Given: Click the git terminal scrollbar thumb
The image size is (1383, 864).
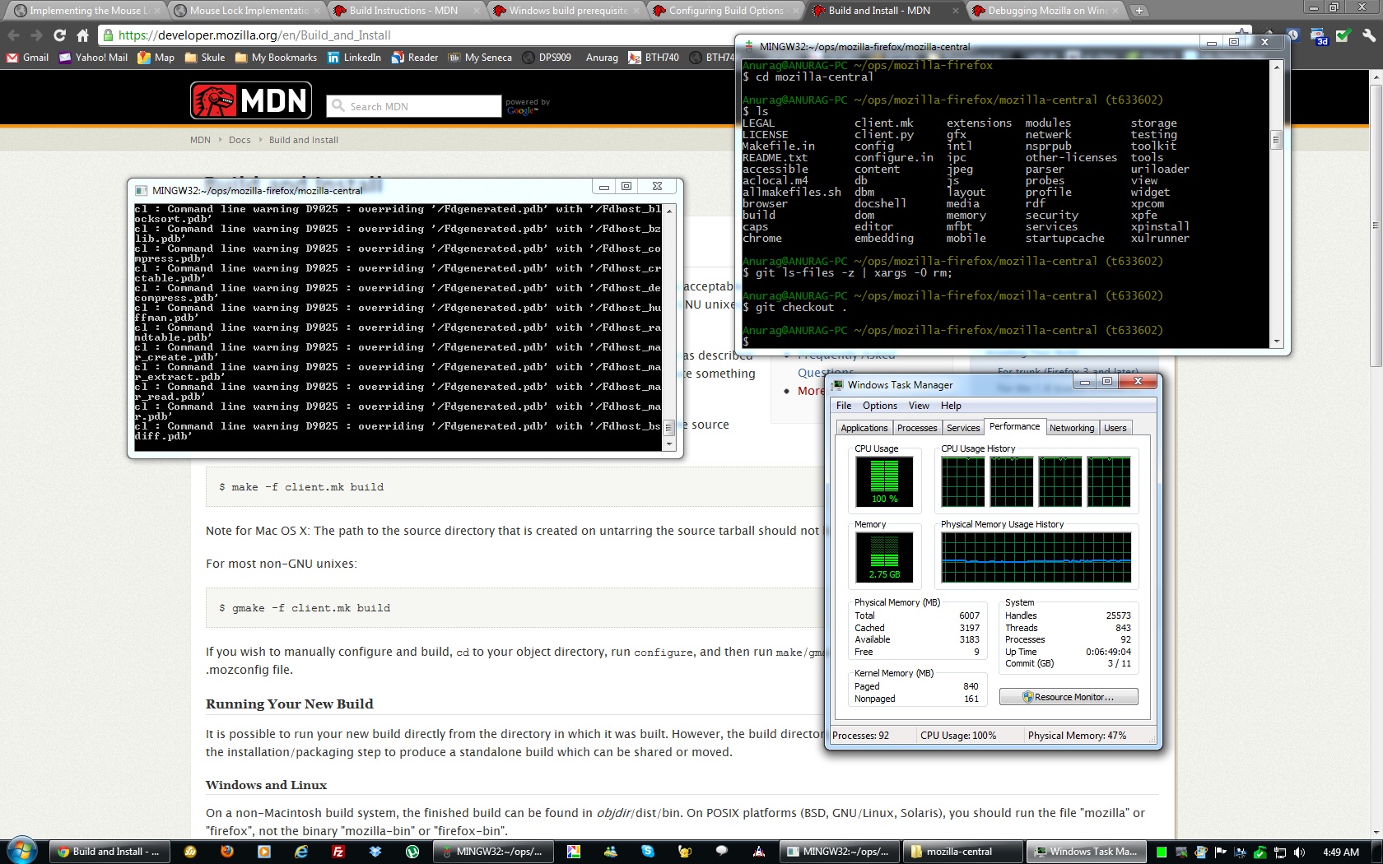Looking at the screenshot, I should coord(1277,139).
